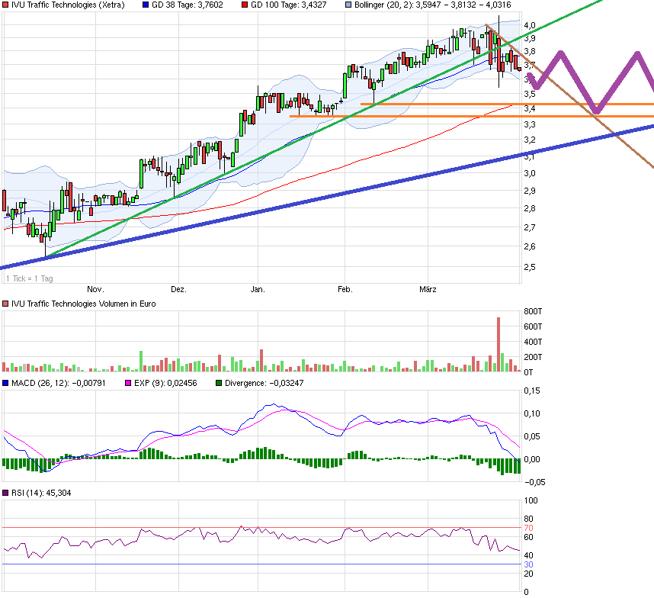
Task: Click the red GD 100 Tage legend swatch
Action: click(245, 5)
